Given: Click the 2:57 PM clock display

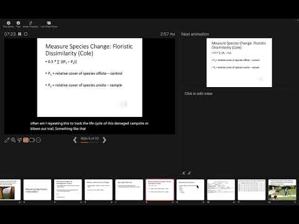Looking at the screenshot, I should pyautogui.click(x=168, y=34).
